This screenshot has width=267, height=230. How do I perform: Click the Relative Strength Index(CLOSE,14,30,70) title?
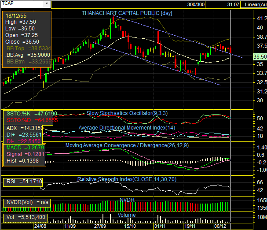[127, 179]
